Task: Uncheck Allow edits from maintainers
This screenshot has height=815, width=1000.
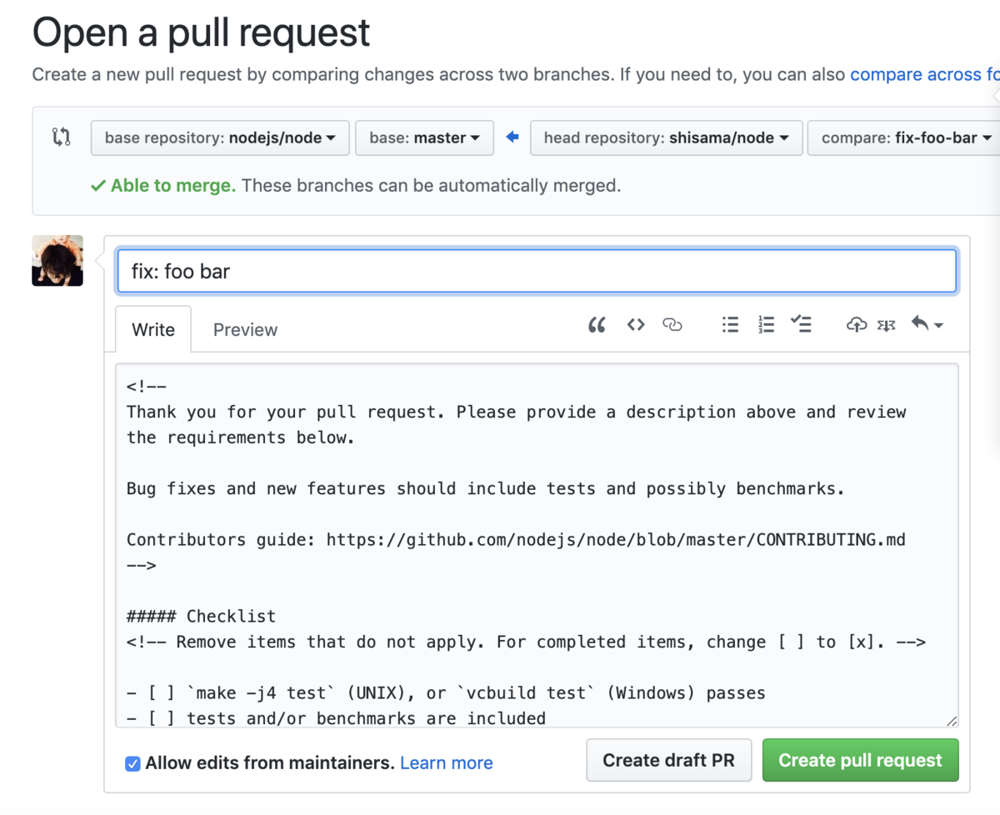Action: (x=132, y=763)
